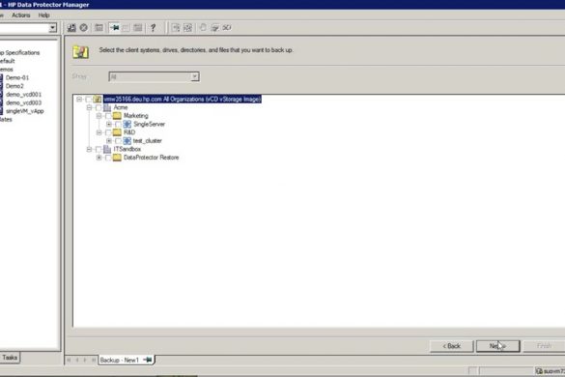Click the toolbar icon left of the hand icon

point(187,28)
